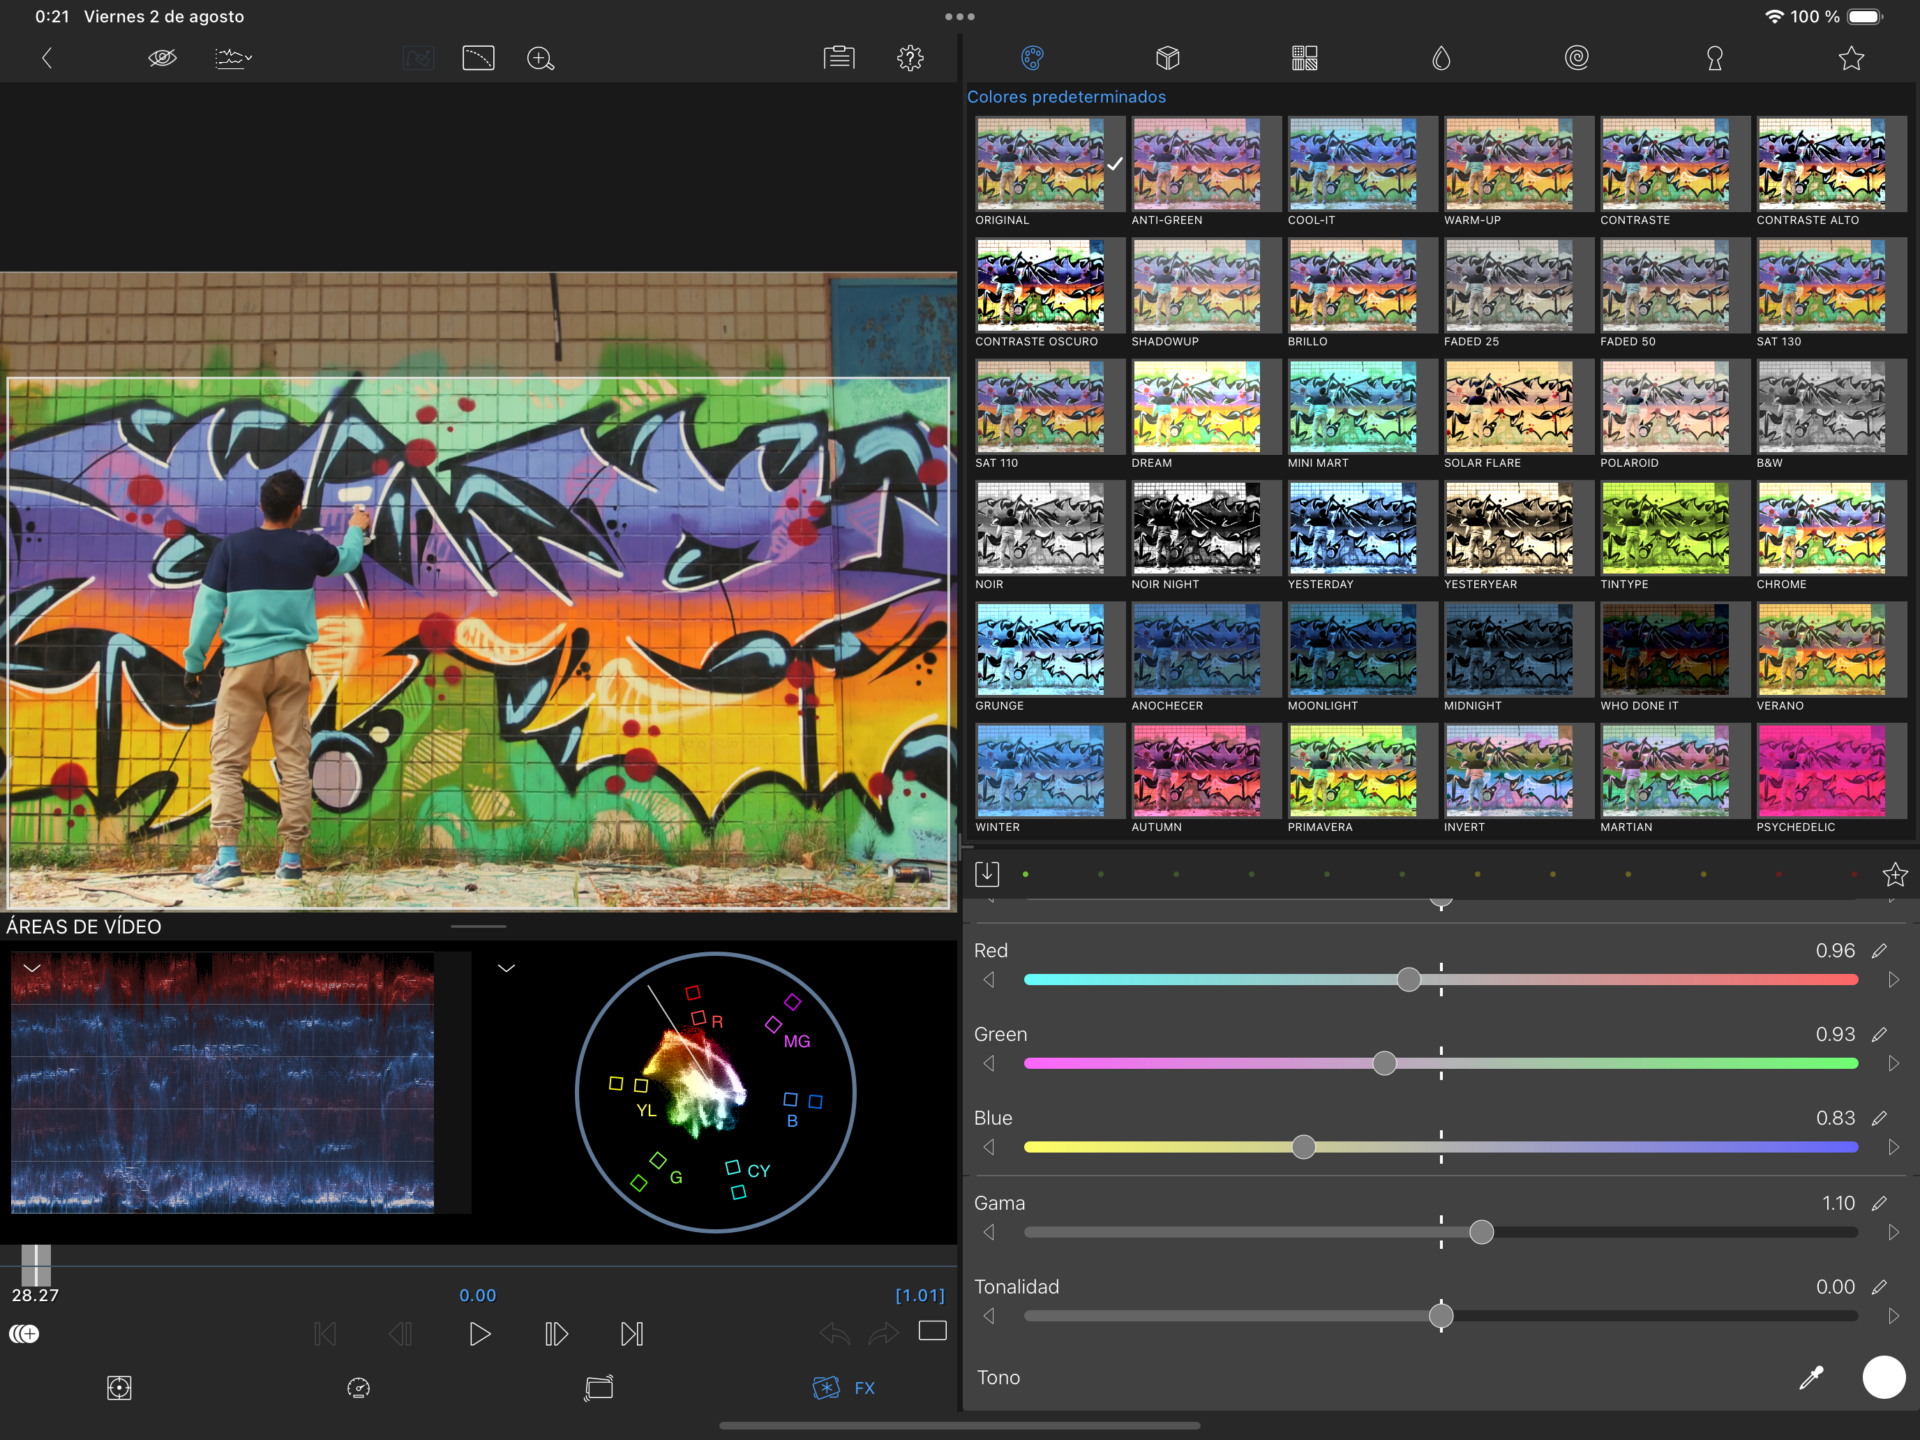The height and width of the screenshot is (1440, 1920).
Task: Switch to the 3D cube LUT tab
Action: click(1167, 58)
